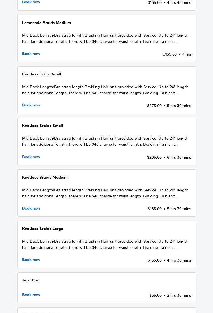Click the Knotless Braids Large heading
This screenshot has height=313, width=213.
point(43,229)
